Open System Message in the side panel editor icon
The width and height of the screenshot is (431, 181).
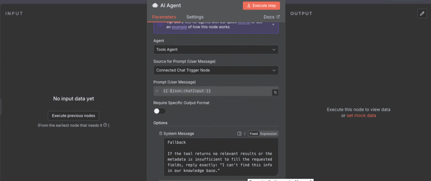tap(239, 134)
